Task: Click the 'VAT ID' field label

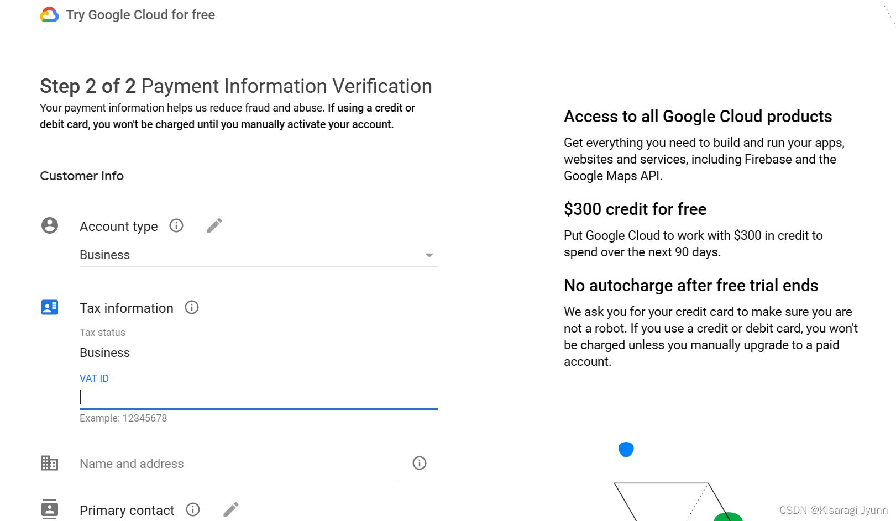Action: click(94, 378)
